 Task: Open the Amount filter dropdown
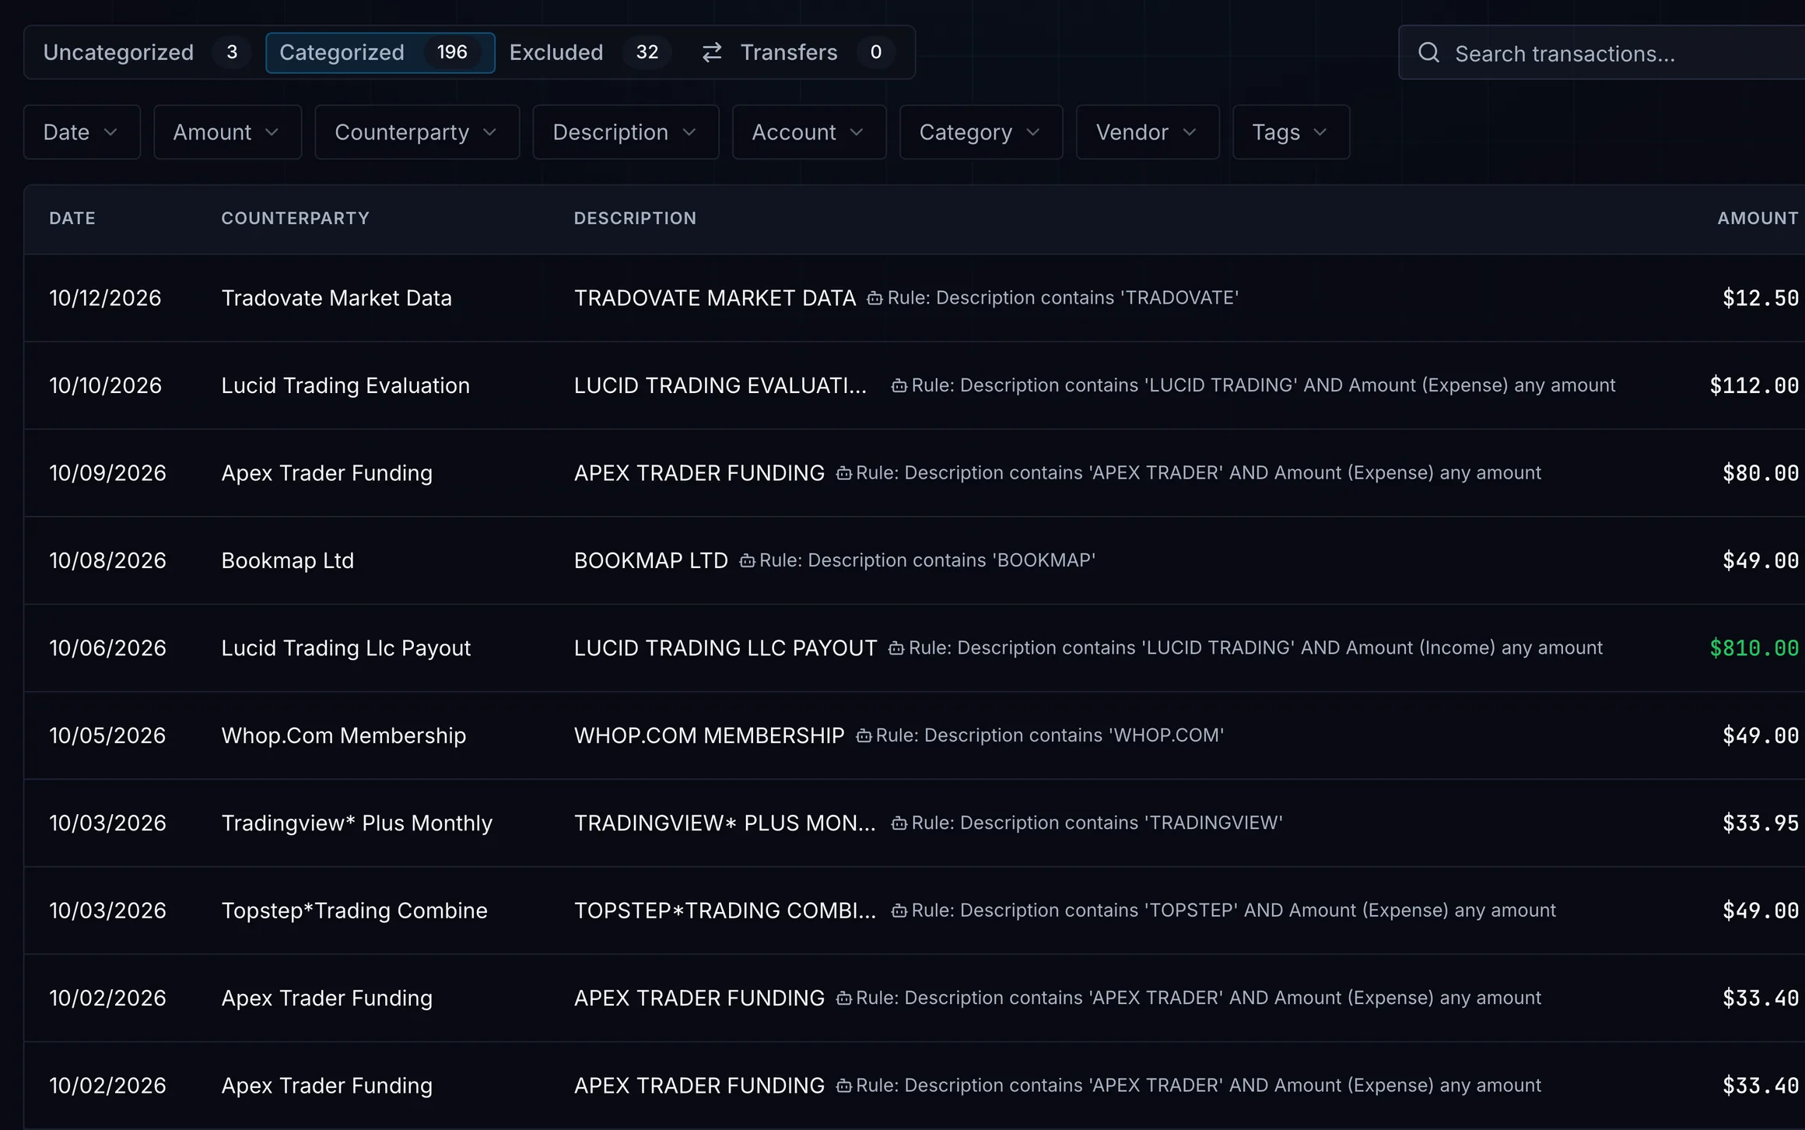pos(227,132)
